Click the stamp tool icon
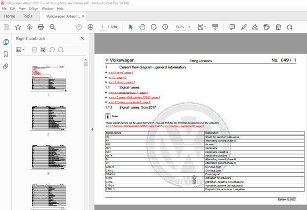 click(266, 27)
